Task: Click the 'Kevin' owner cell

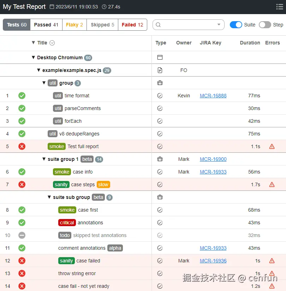Action: [184, 96]
